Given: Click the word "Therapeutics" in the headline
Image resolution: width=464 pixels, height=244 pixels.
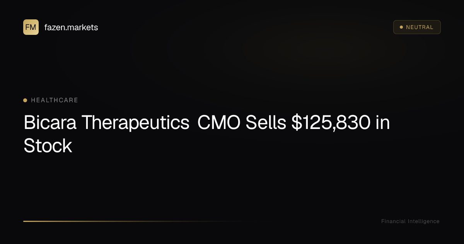Looking at the screenshot, I should pyautogui.click(x=135, y=123).
